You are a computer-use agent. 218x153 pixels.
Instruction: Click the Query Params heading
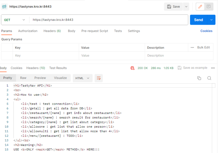[x=12, y=39]
